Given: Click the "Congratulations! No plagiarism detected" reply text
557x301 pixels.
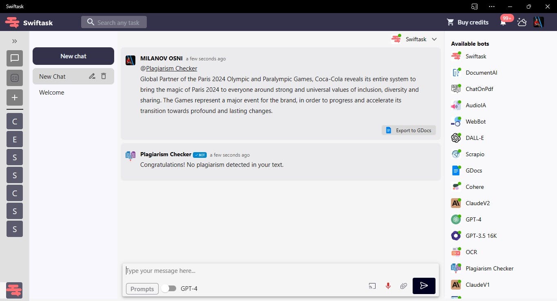Looking at the screenshot, I should [x=212, y=165].
